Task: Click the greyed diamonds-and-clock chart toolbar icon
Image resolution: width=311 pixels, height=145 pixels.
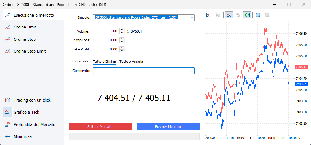Action: [x=218, y=15]
